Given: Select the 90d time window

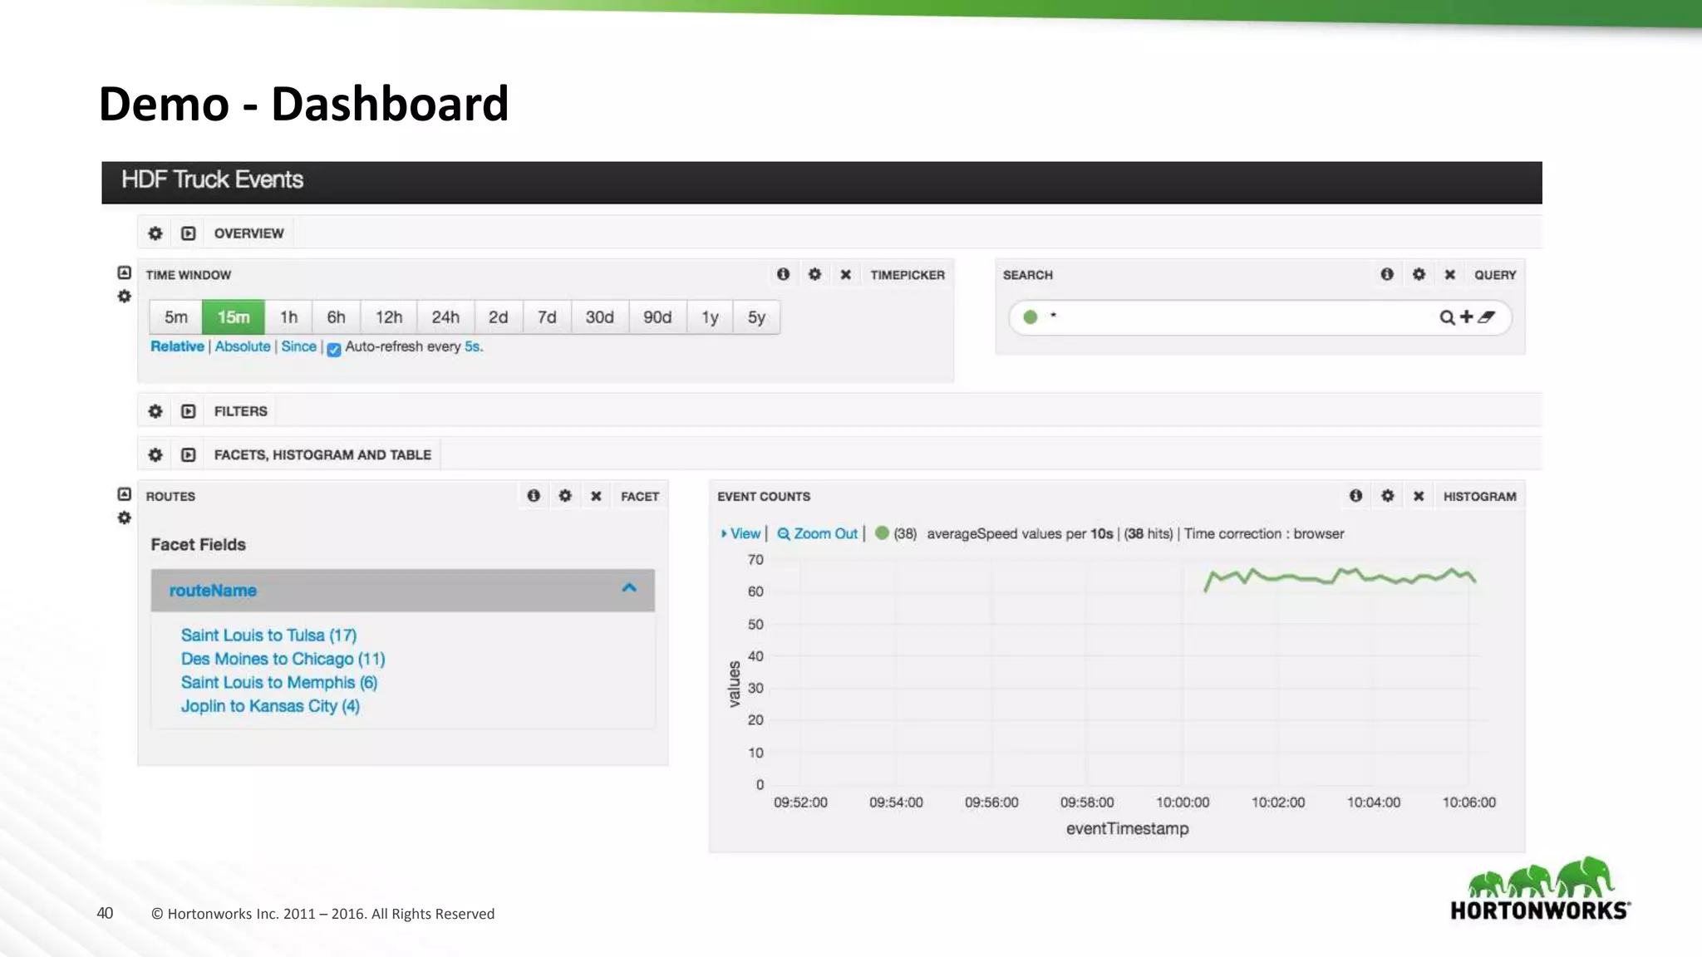Looking at the screenshot, I should pos(657,317).
